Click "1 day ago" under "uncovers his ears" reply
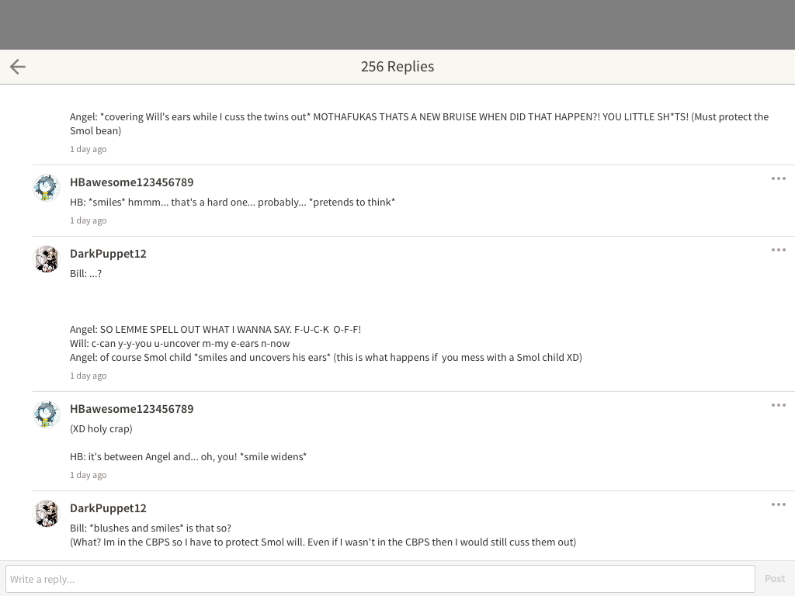The height and width of the screenshot is (596, 795). [x=89, y=376]
